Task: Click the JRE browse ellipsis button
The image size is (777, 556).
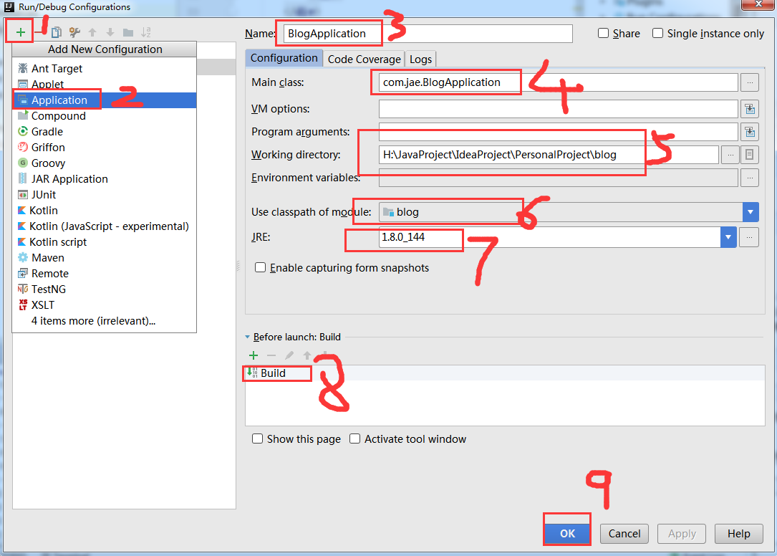Action: tap(749, 237)
